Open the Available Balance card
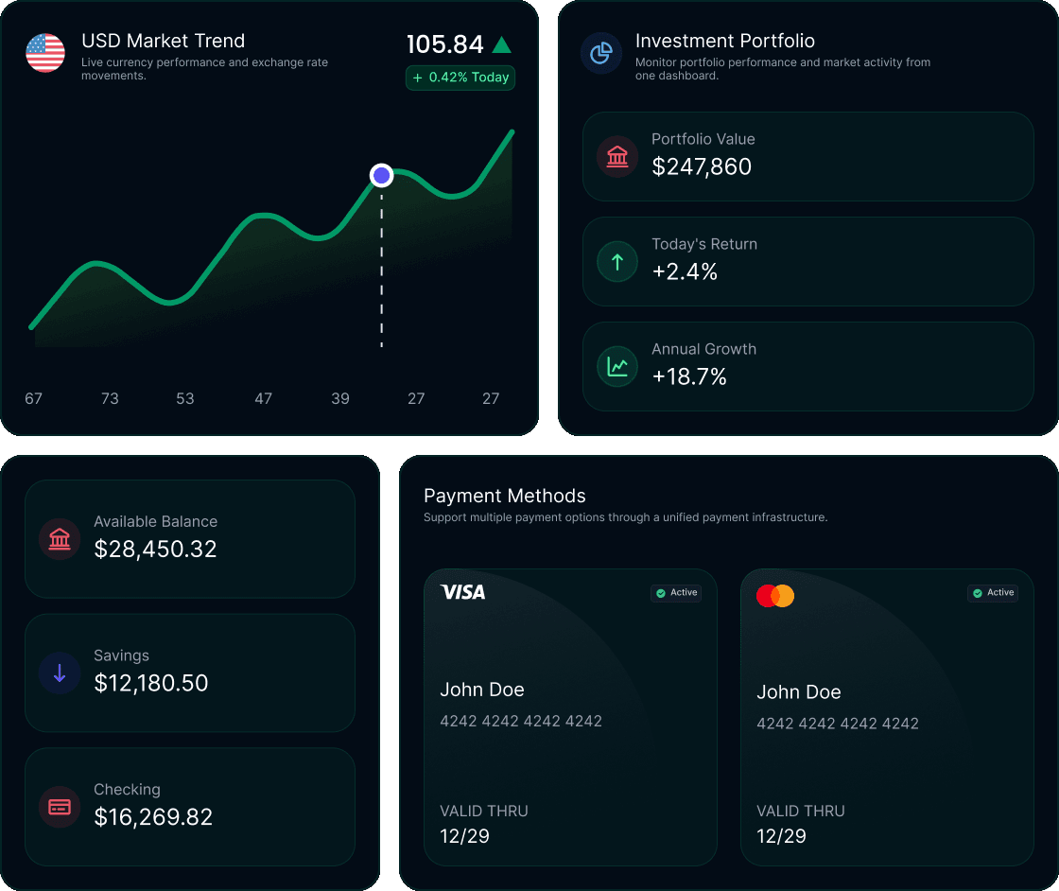The image size is (1059, 891). coord(190,539)
